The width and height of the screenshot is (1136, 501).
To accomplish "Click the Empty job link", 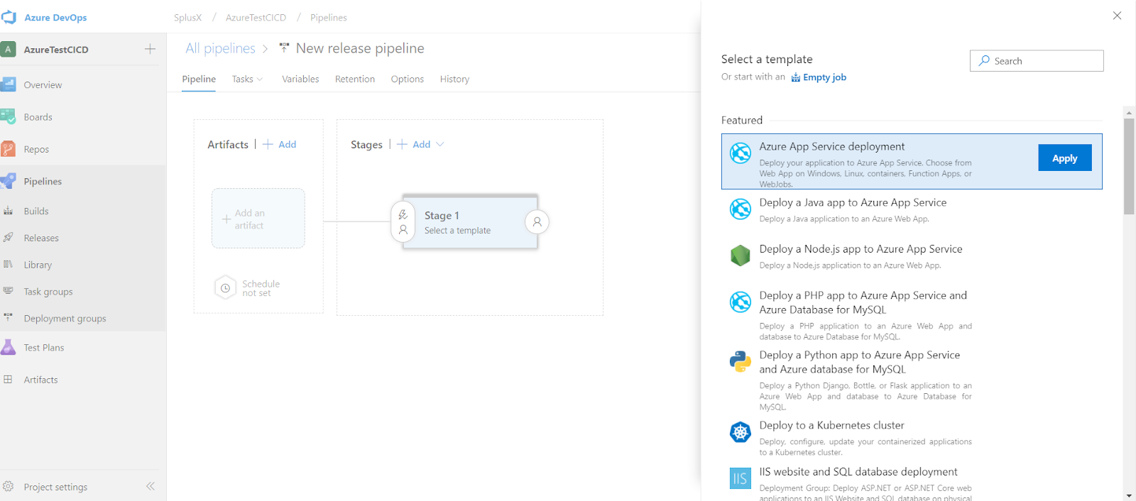I will (819, 77).
